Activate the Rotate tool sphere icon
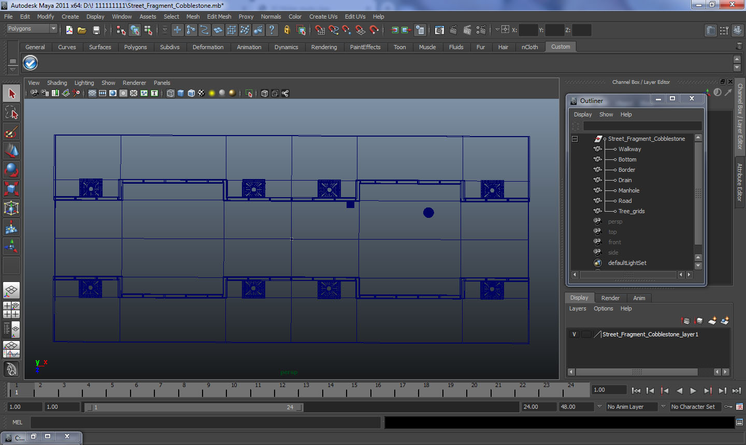 click(11, 170)
